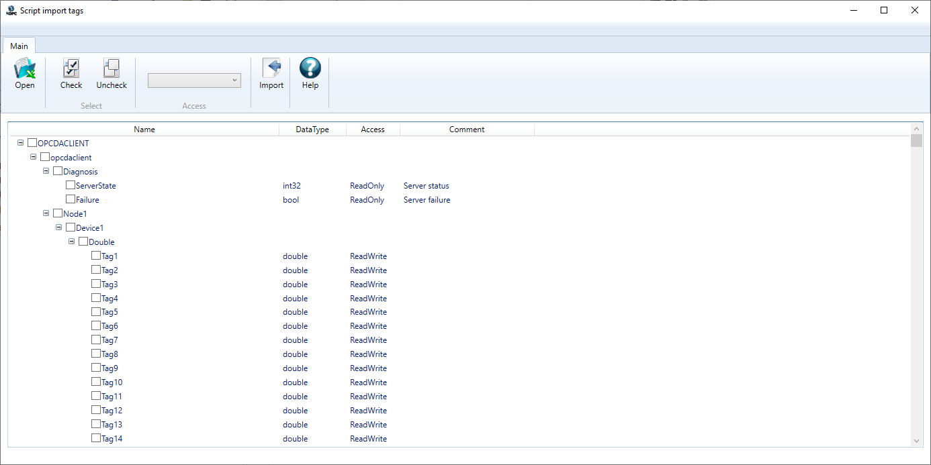Viewport: 931px width, 465px height.
Task: Click the Access column header
Action: 373,130
